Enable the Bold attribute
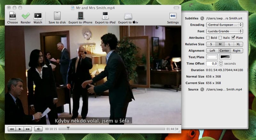 tap(208, 38)
